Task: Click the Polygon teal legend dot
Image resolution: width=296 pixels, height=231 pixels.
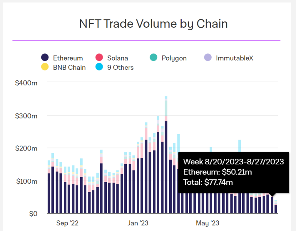Action: [x=154, y=58]
